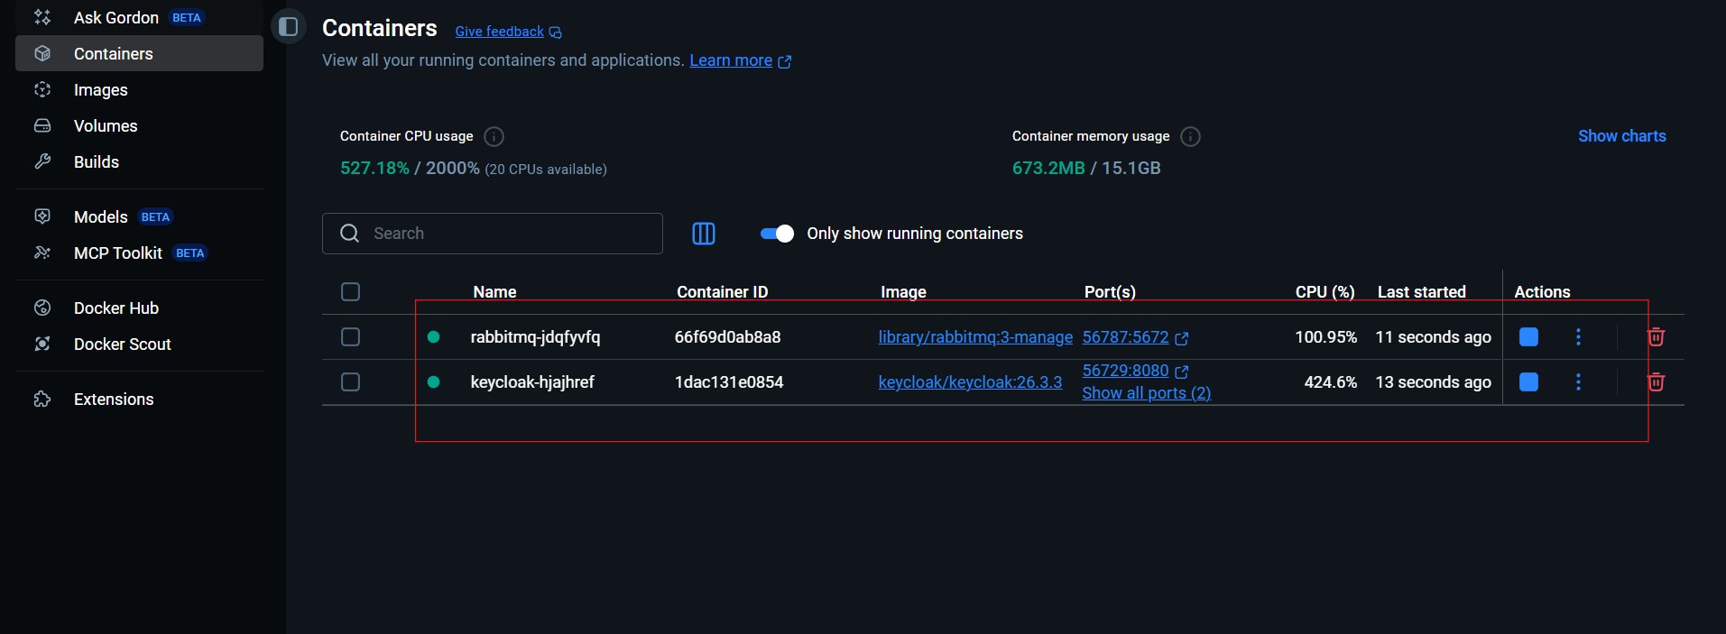
Task: Click CPU usage info icon
Action: pyautogui.click(x=494, y=136)
